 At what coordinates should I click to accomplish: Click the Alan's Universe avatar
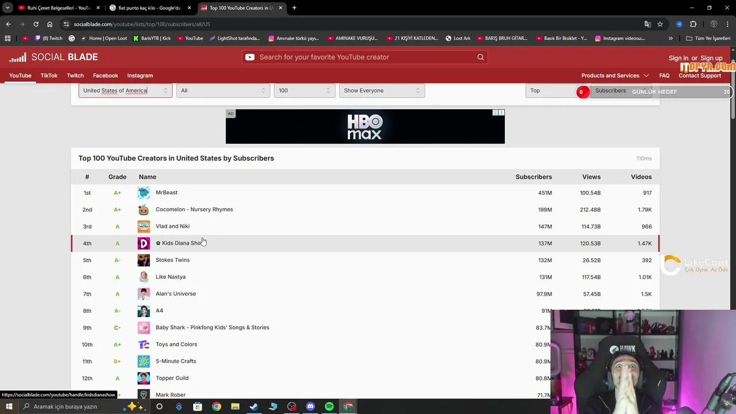[144, 294]
